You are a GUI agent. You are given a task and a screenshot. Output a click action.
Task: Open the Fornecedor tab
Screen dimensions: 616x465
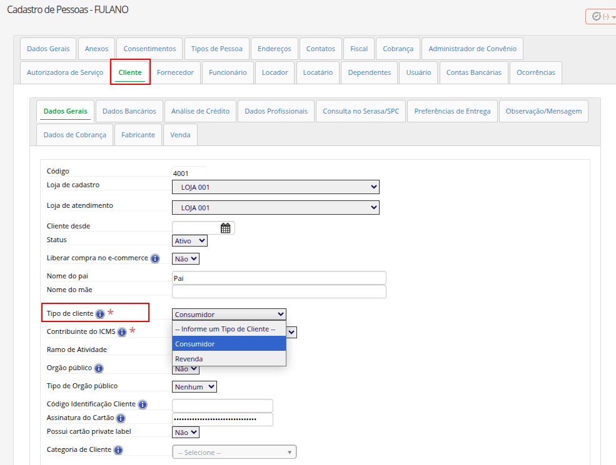tap(175, 72)
